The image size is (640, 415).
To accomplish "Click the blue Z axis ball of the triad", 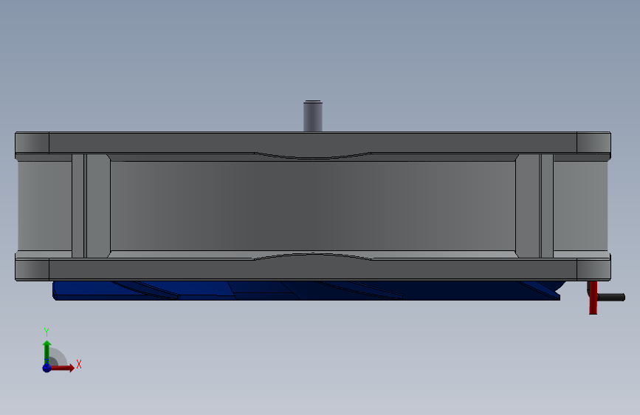I will (47, 368).
